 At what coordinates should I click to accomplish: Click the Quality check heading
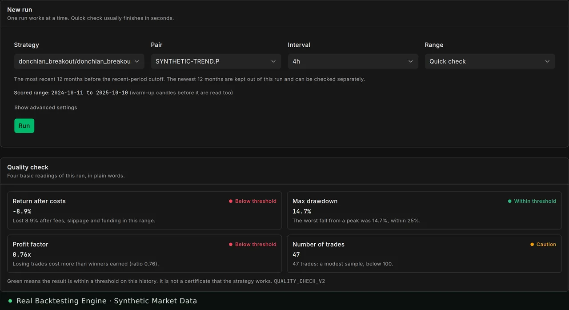(28, 167)
